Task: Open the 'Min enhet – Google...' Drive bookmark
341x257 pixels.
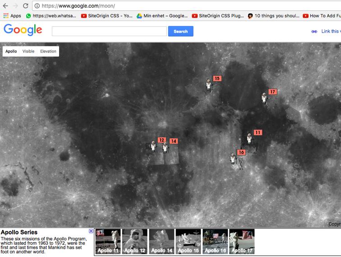Action: (162, 16)
